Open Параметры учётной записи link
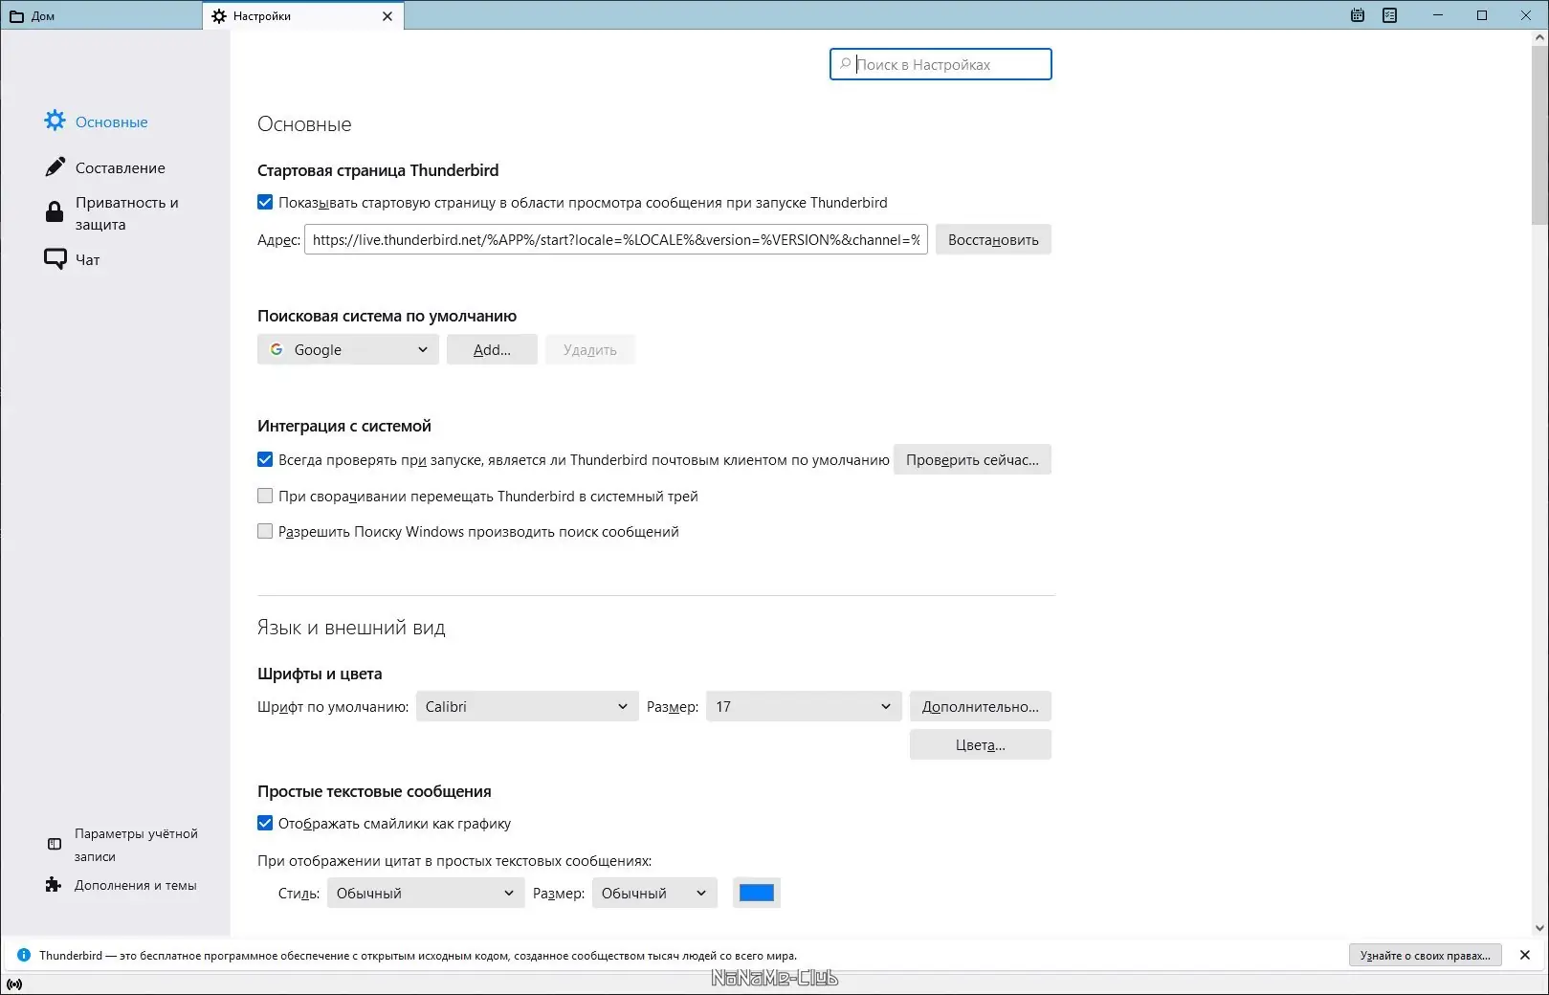The image size is (1549, 995). (x=136, y=845)
